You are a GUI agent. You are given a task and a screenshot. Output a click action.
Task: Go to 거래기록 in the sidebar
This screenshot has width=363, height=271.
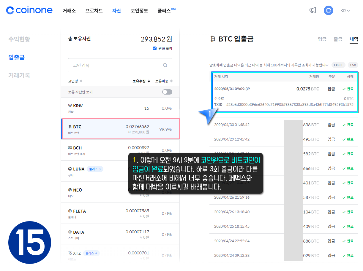(x=19, y=75)
